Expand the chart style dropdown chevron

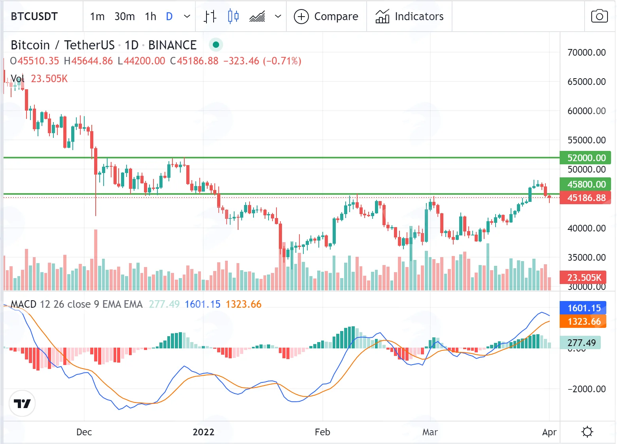click(x=278, y=16)
